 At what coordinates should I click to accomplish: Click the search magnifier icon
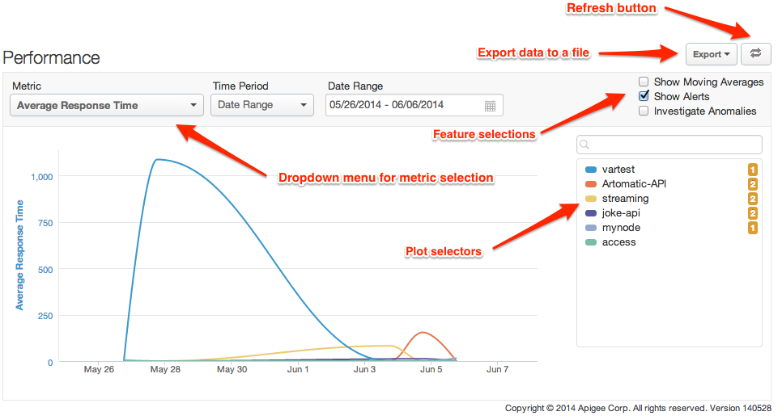pyautogui.click(x=584, y=145)
